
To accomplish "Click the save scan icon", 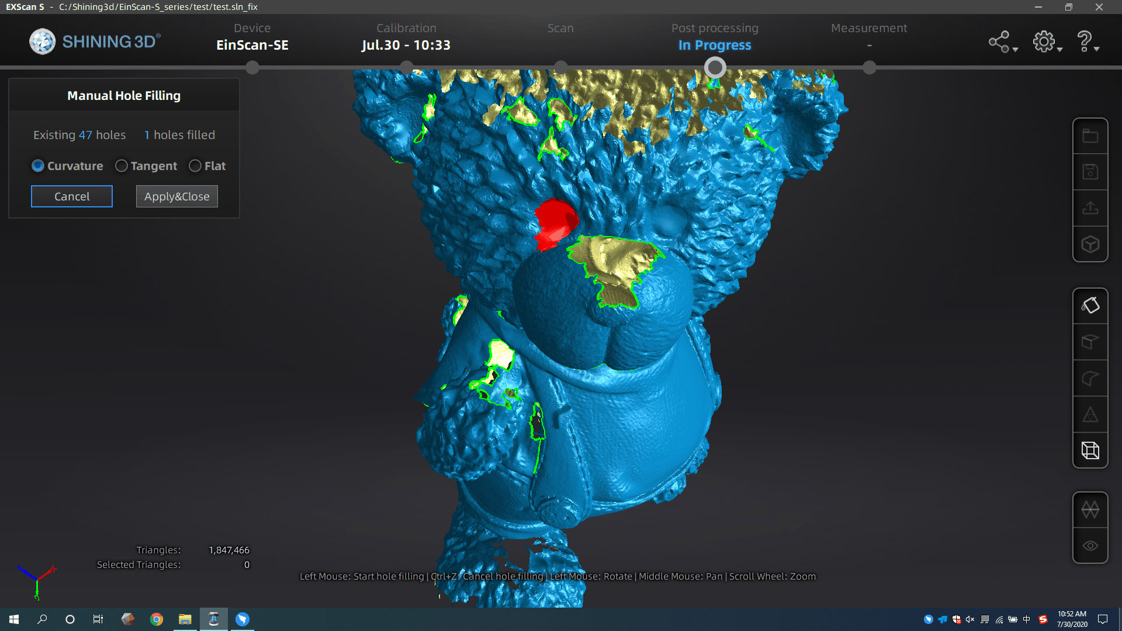I will pos(1090,172).
